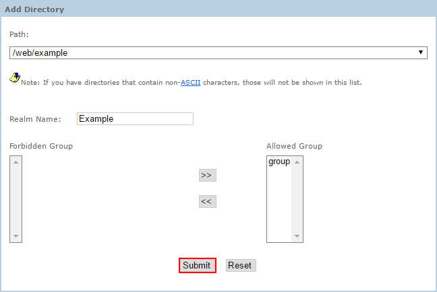Viewport: 437px width, 292px height.
Task: Open the Path dropdown arrow
Action: [x=420, y=52]
